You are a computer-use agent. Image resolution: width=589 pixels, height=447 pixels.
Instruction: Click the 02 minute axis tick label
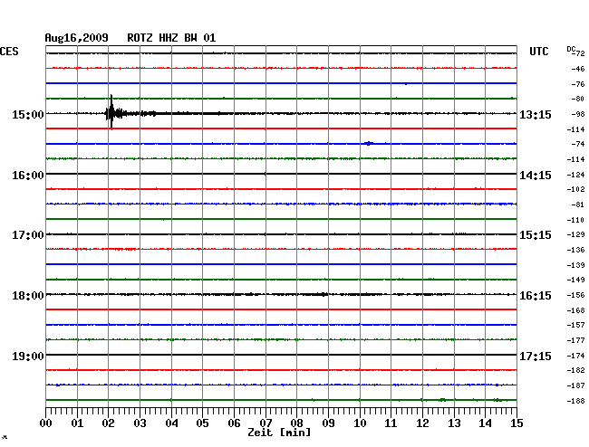tap(108, 423)
